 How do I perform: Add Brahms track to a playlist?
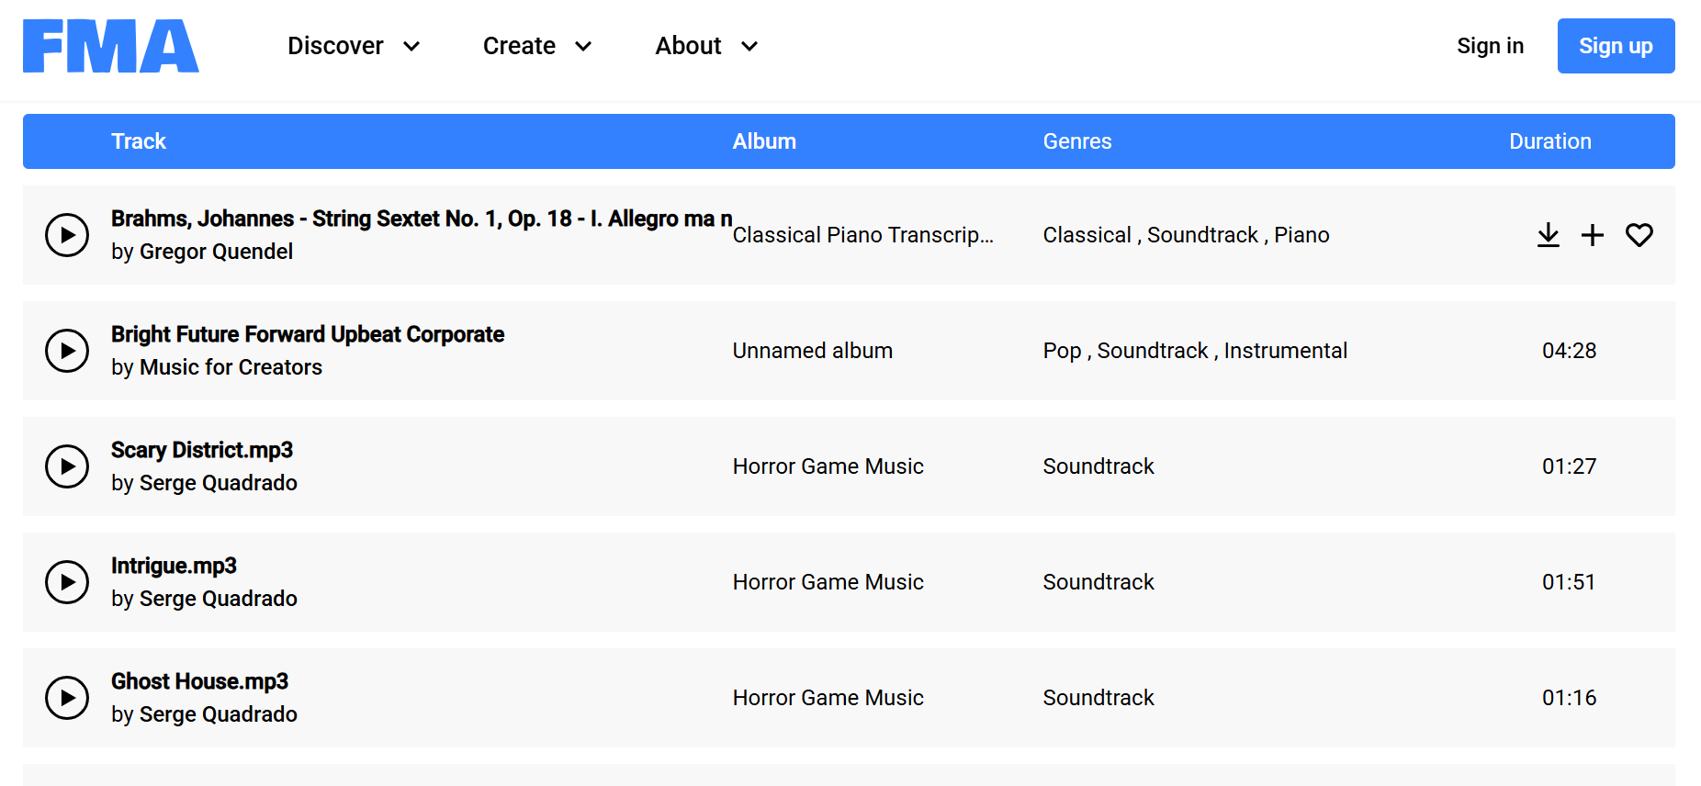coord(1593,235)
